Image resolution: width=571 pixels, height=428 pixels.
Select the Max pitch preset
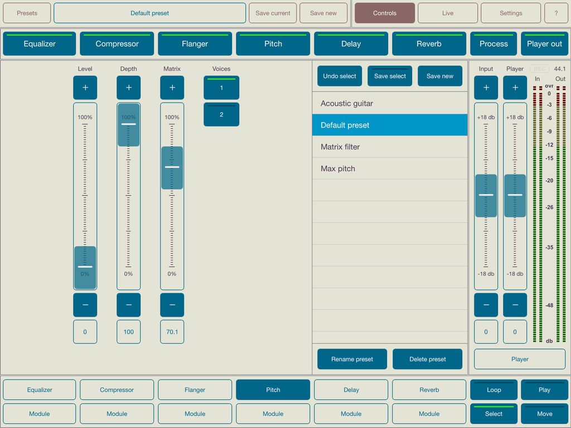[x=389, y=168]
